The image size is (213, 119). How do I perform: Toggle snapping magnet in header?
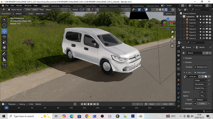[89, 10]
